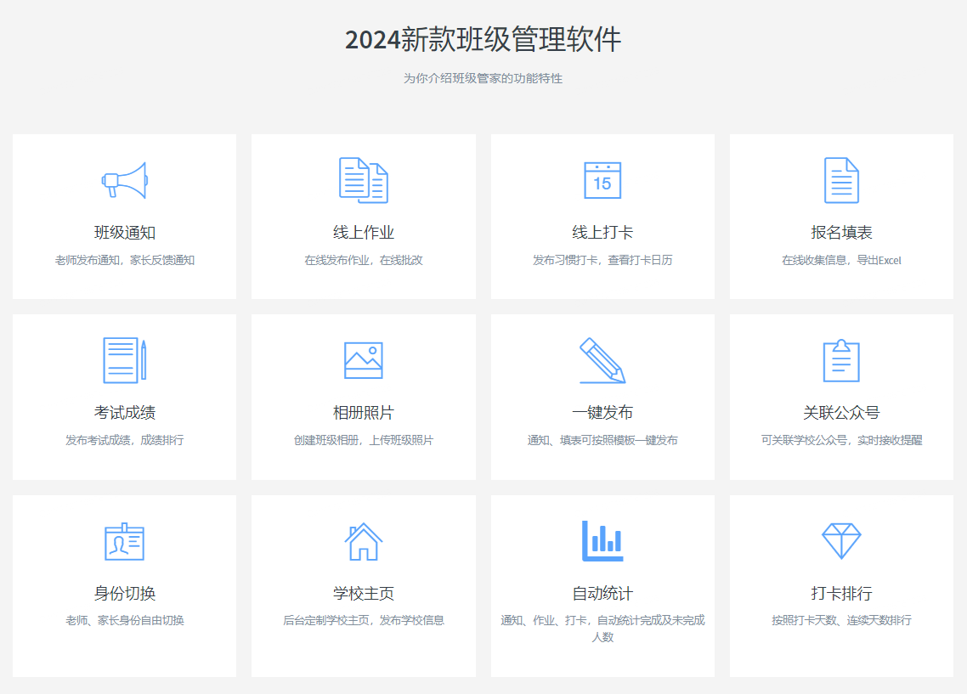Click the 打卡排行 heading
967x694 pixels.
coord(841,594)
